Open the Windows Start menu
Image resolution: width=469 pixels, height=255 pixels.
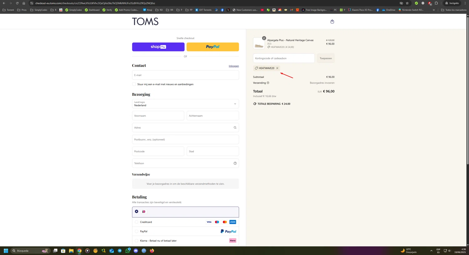click(6, 251)
